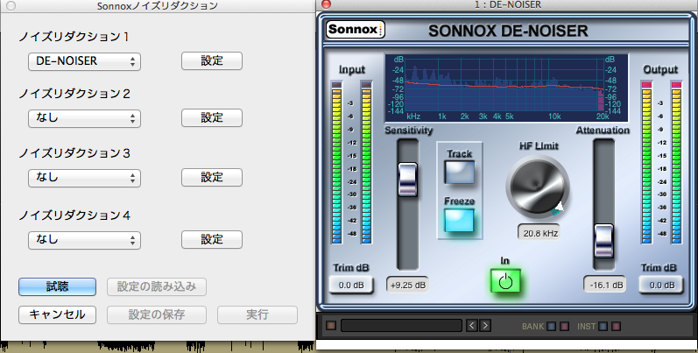Click the Sensitivity fader handle

point(408,180)
